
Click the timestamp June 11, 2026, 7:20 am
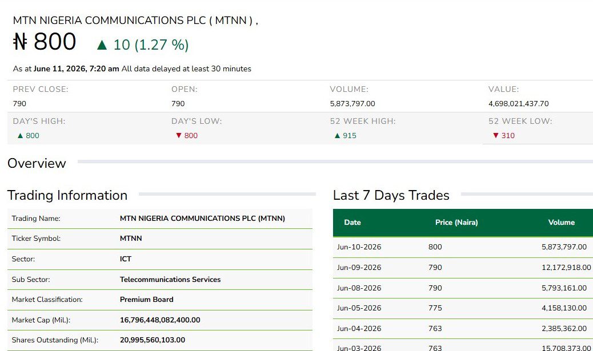click(x=77, y=68)
